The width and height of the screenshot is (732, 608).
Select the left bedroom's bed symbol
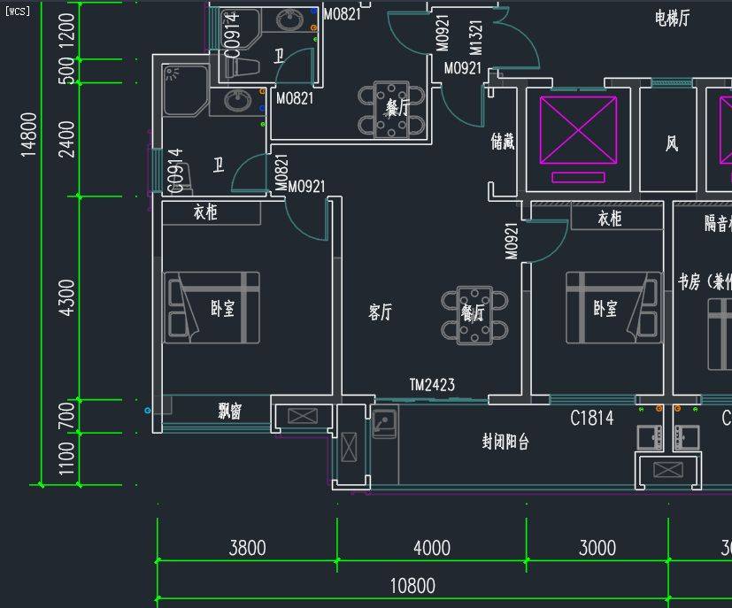212,307
